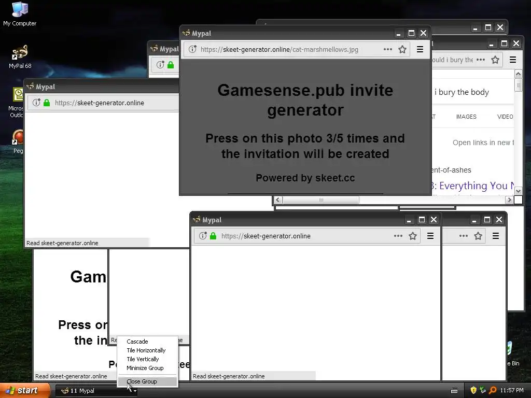Viewport: 531px width, 398px height.
Task: Open MyPal 68 desktop shortcut
Action: (x=20, y=57)
